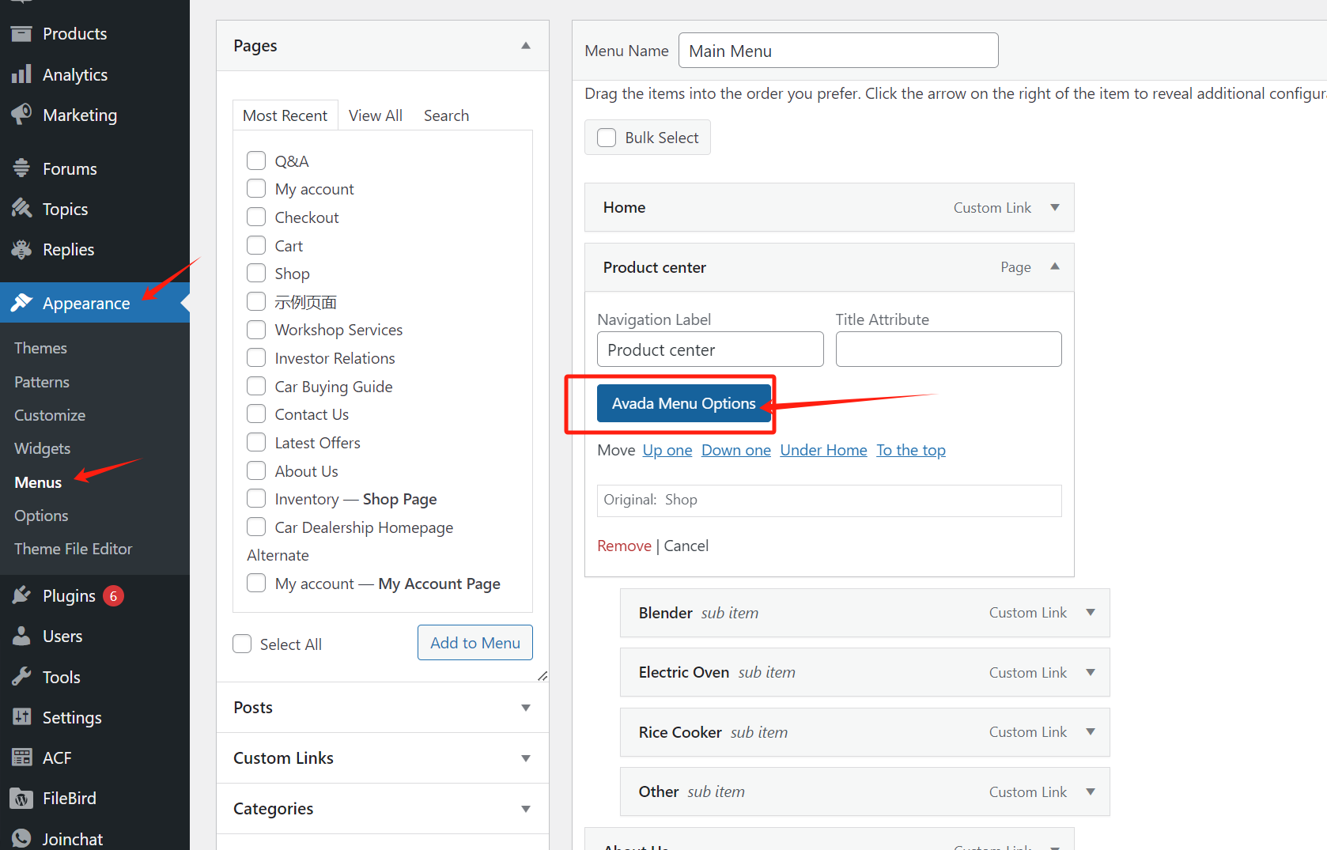Click the Title Attribute input field
The image size is (1327, 850).
click(948, 349)
